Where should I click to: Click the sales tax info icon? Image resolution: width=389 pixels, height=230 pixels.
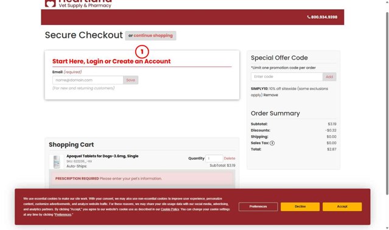pos(272,143)
